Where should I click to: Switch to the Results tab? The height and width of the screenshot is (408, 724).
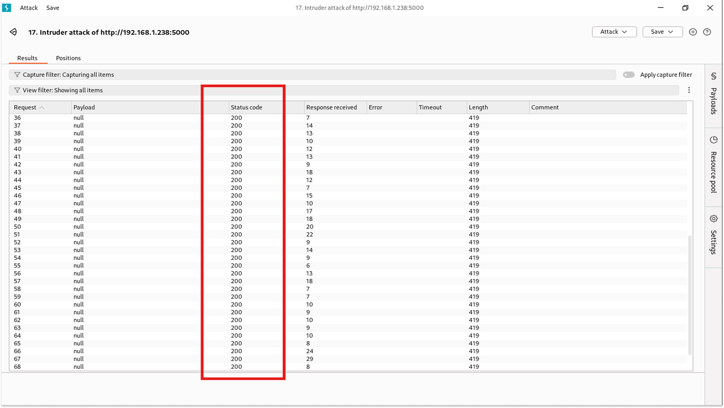pos(27,58)
